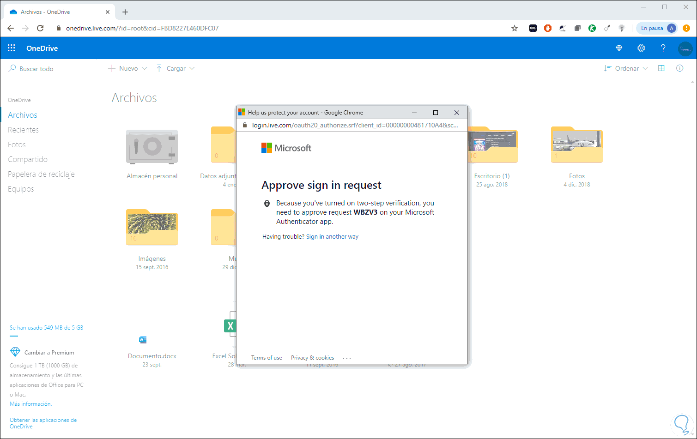This screenshot has width=697, height=439.
Task: Reload the OneDrive page
Action: coord(40,28)
